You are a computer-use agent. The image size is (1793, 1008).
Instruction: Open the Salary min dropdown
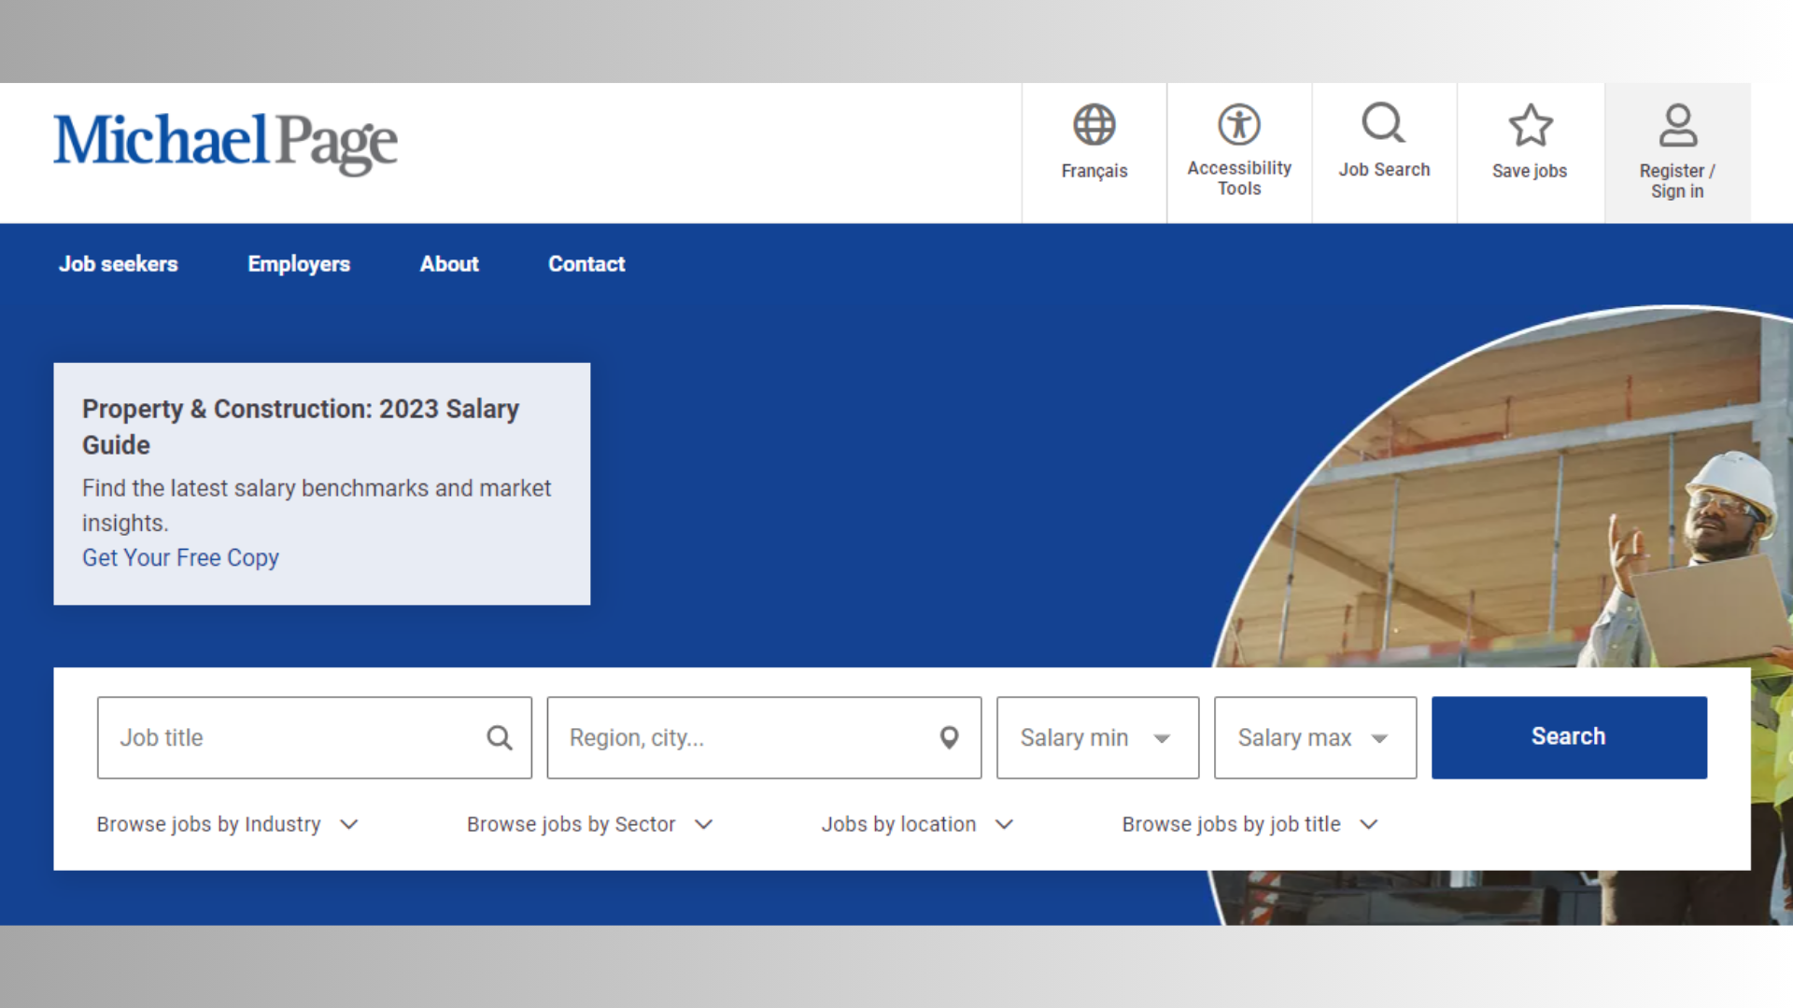[1097, 738]
